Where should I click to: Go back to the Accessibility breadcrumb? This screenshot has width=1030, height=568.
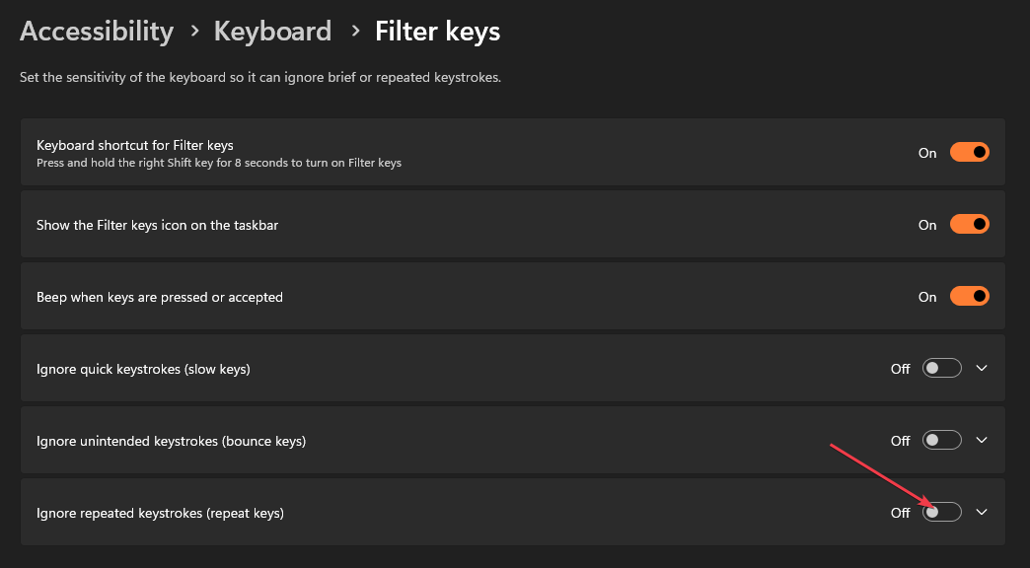pyautogui.click(x=97, y=32)
